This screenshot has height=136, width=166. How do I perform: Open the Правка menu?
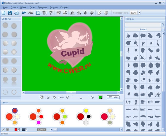click(14, 7)
